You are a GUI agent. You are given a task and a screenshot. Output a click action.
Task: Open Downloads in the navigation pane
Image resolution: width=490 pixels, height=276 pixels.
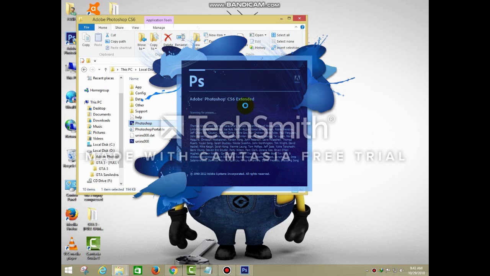[98, 120]
